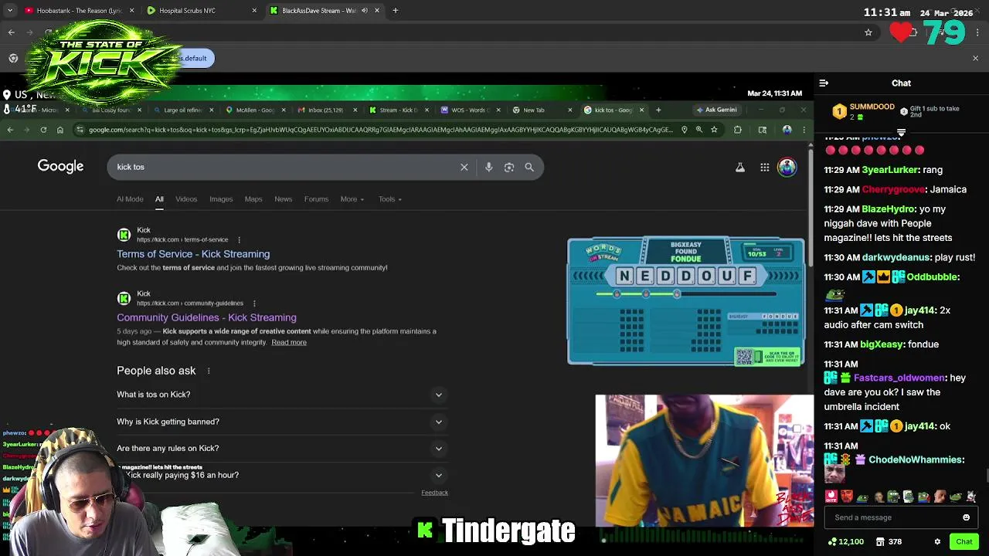Follow the 'Read more' link
Viewport: 989px width, 556px height.
tap(289, 342)
